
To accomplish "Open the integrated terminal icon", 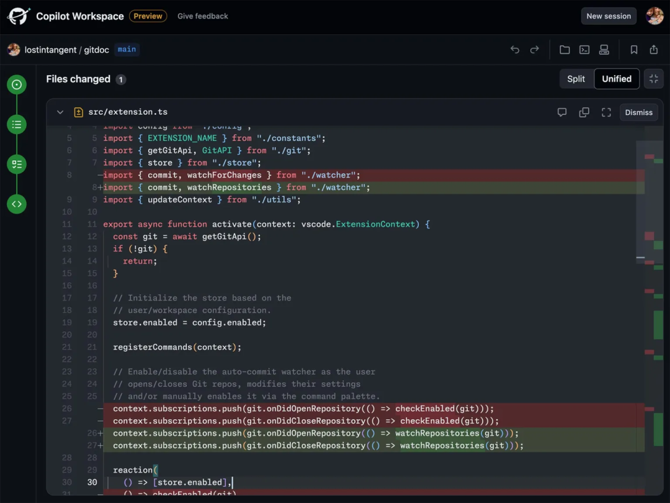I will click(x=584, y=49).
